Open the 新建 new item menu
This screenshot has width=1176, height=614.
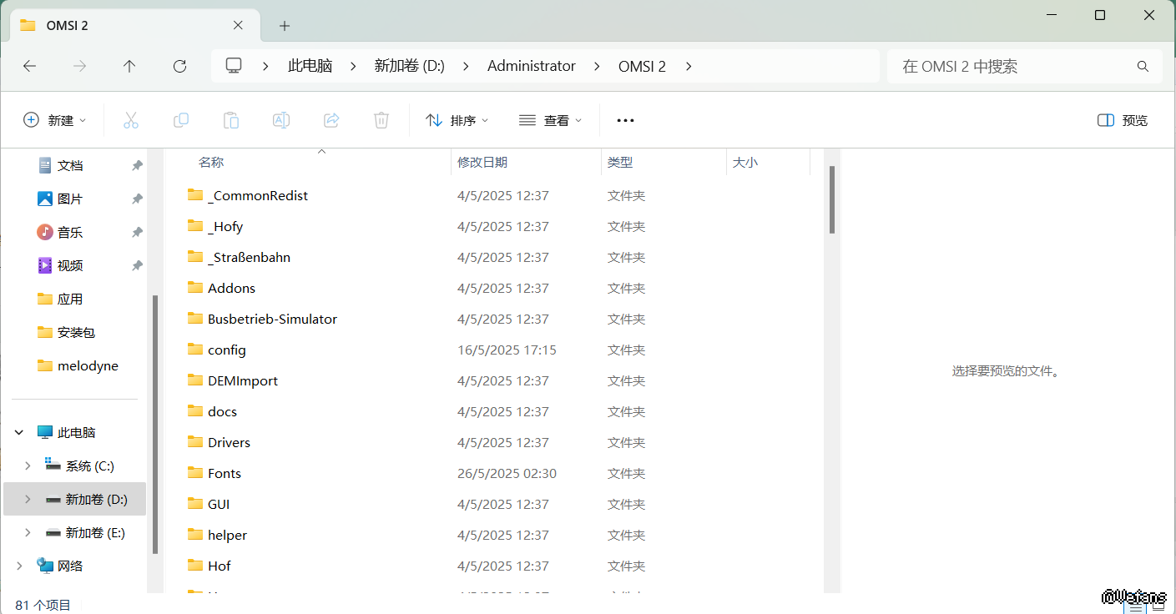[55, 120]
